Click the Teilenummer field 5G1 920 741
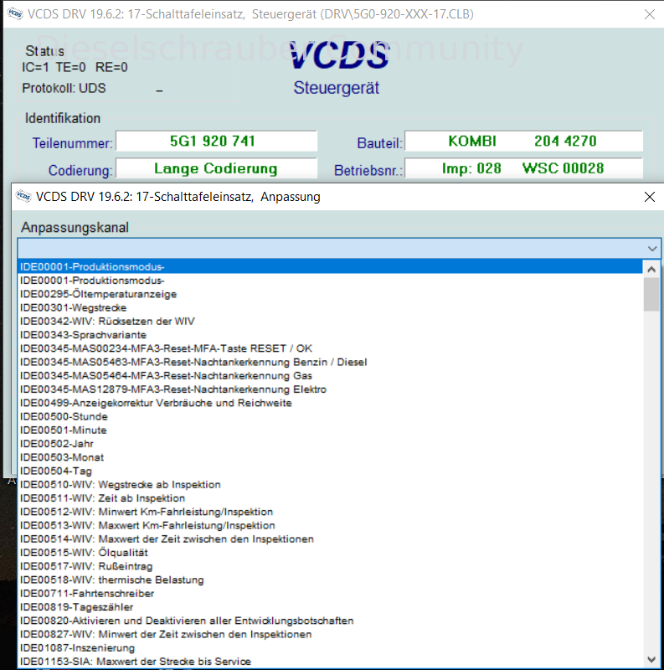 tap(216, 141)
